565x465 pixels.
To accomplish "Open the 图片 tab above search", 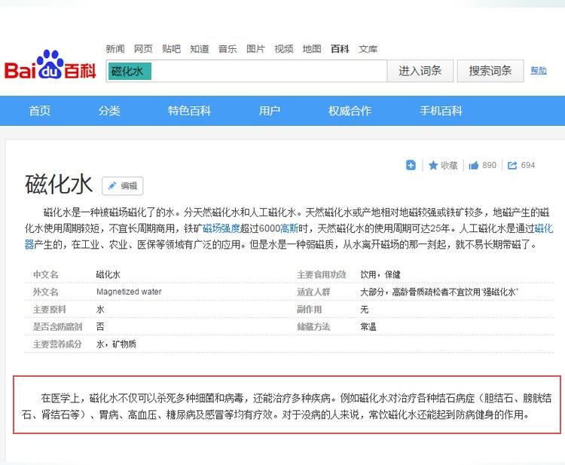I will point(256,49).
